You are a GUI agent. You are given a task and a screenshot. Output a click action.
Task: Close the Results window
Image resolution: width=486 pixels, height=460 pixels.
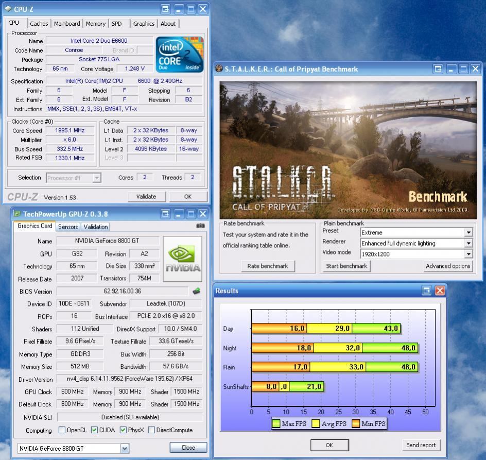(x=440, y=291)
